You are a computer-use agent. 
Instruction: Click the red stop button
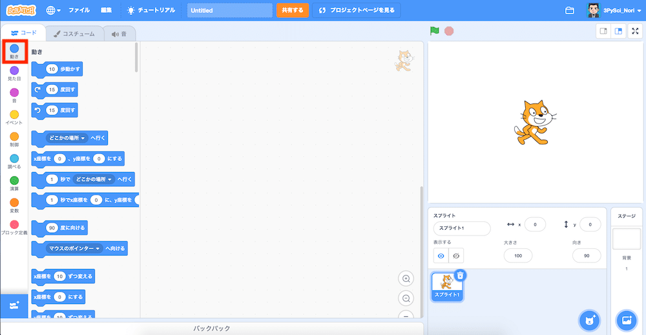tap(449, 31)
